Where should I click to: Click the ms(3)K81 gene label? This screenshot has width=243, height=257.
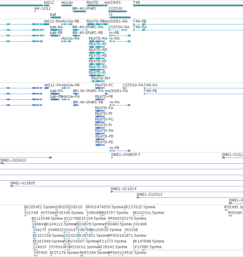(113, 3)
